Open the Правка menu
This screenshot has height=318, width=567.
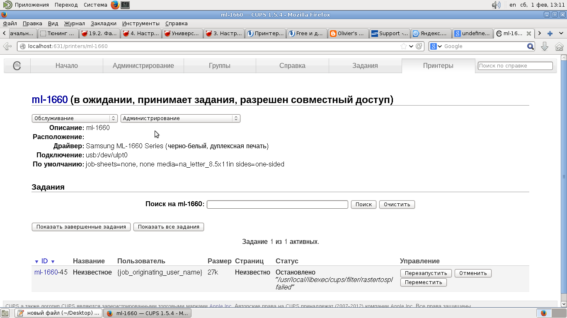click(x=32, y=24)
